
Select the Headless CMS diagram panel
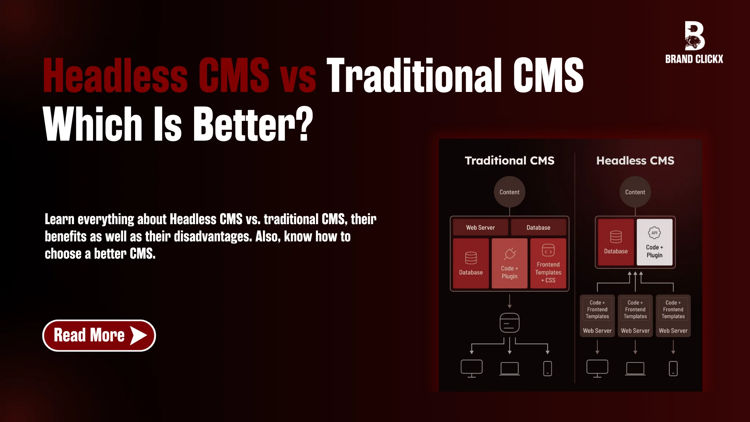tap(635, 265)
